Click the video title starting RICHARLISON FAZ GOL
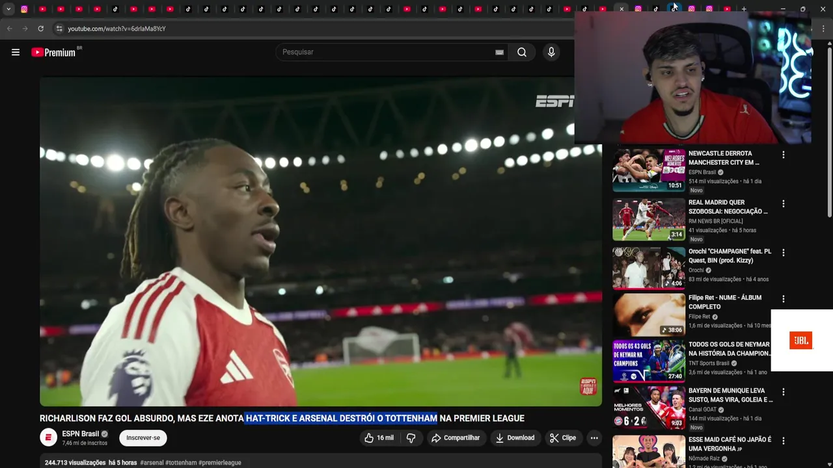The image size is (833, 468). (x=282, y=419)
